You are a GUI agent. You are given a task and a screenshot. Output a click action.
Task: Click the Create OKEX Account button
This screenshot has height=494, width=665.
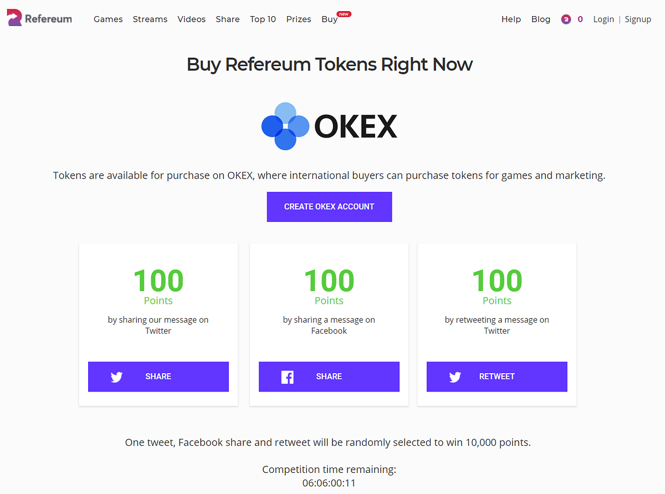click(x=329, y=207)
